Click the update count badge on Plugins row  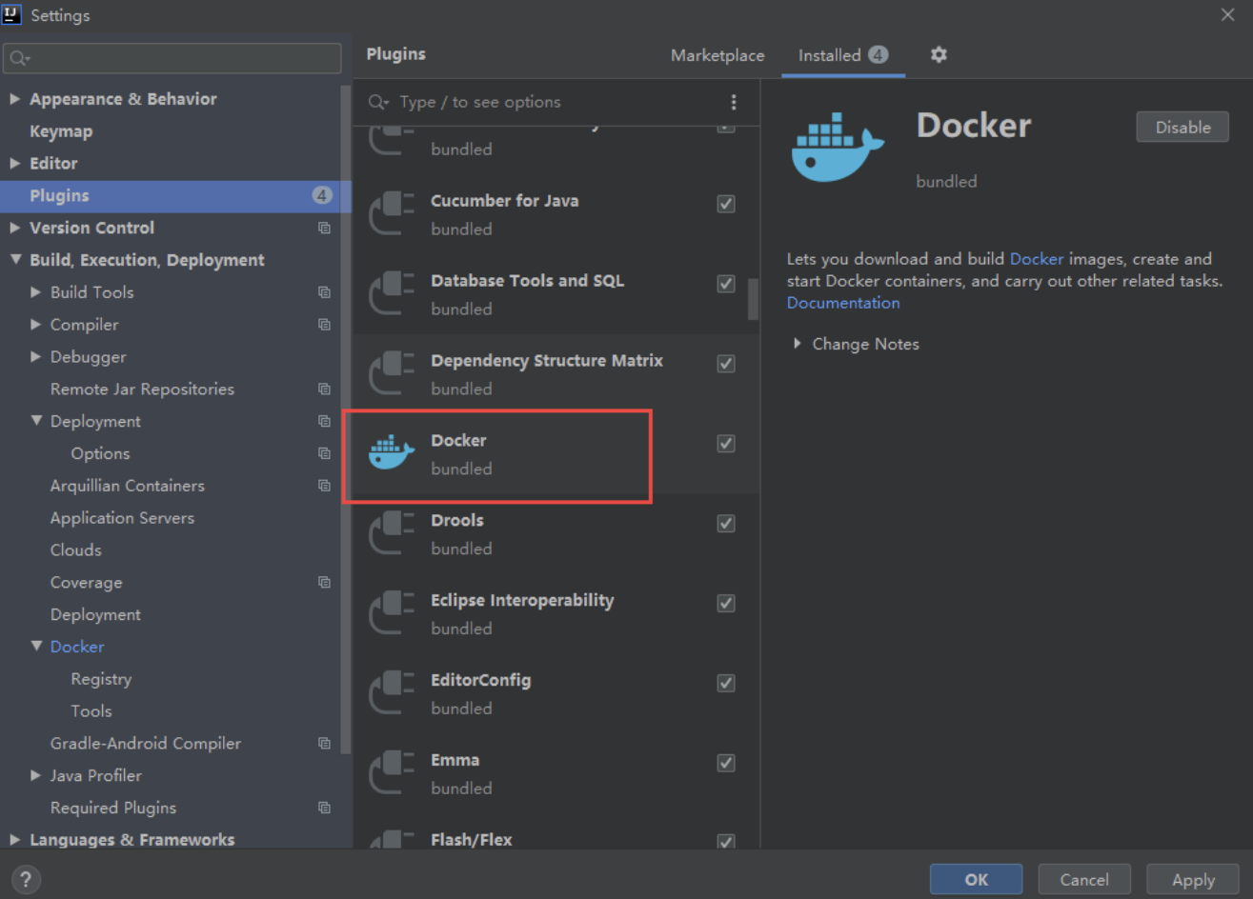click(x=322, y=195)
